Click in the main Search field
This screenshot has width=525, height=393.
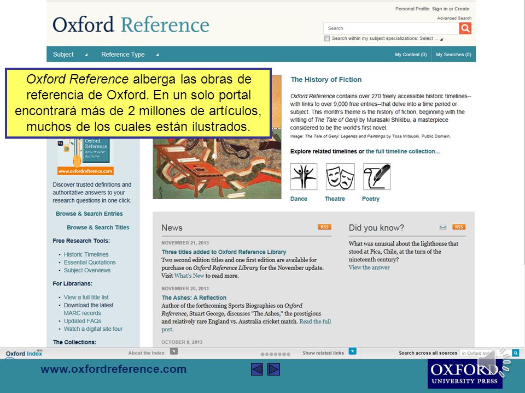click(x=391, y=28)
